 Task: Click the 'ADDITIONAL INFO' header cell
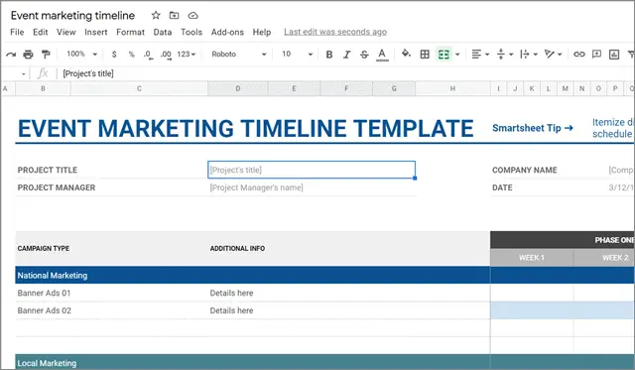point(237,249)
